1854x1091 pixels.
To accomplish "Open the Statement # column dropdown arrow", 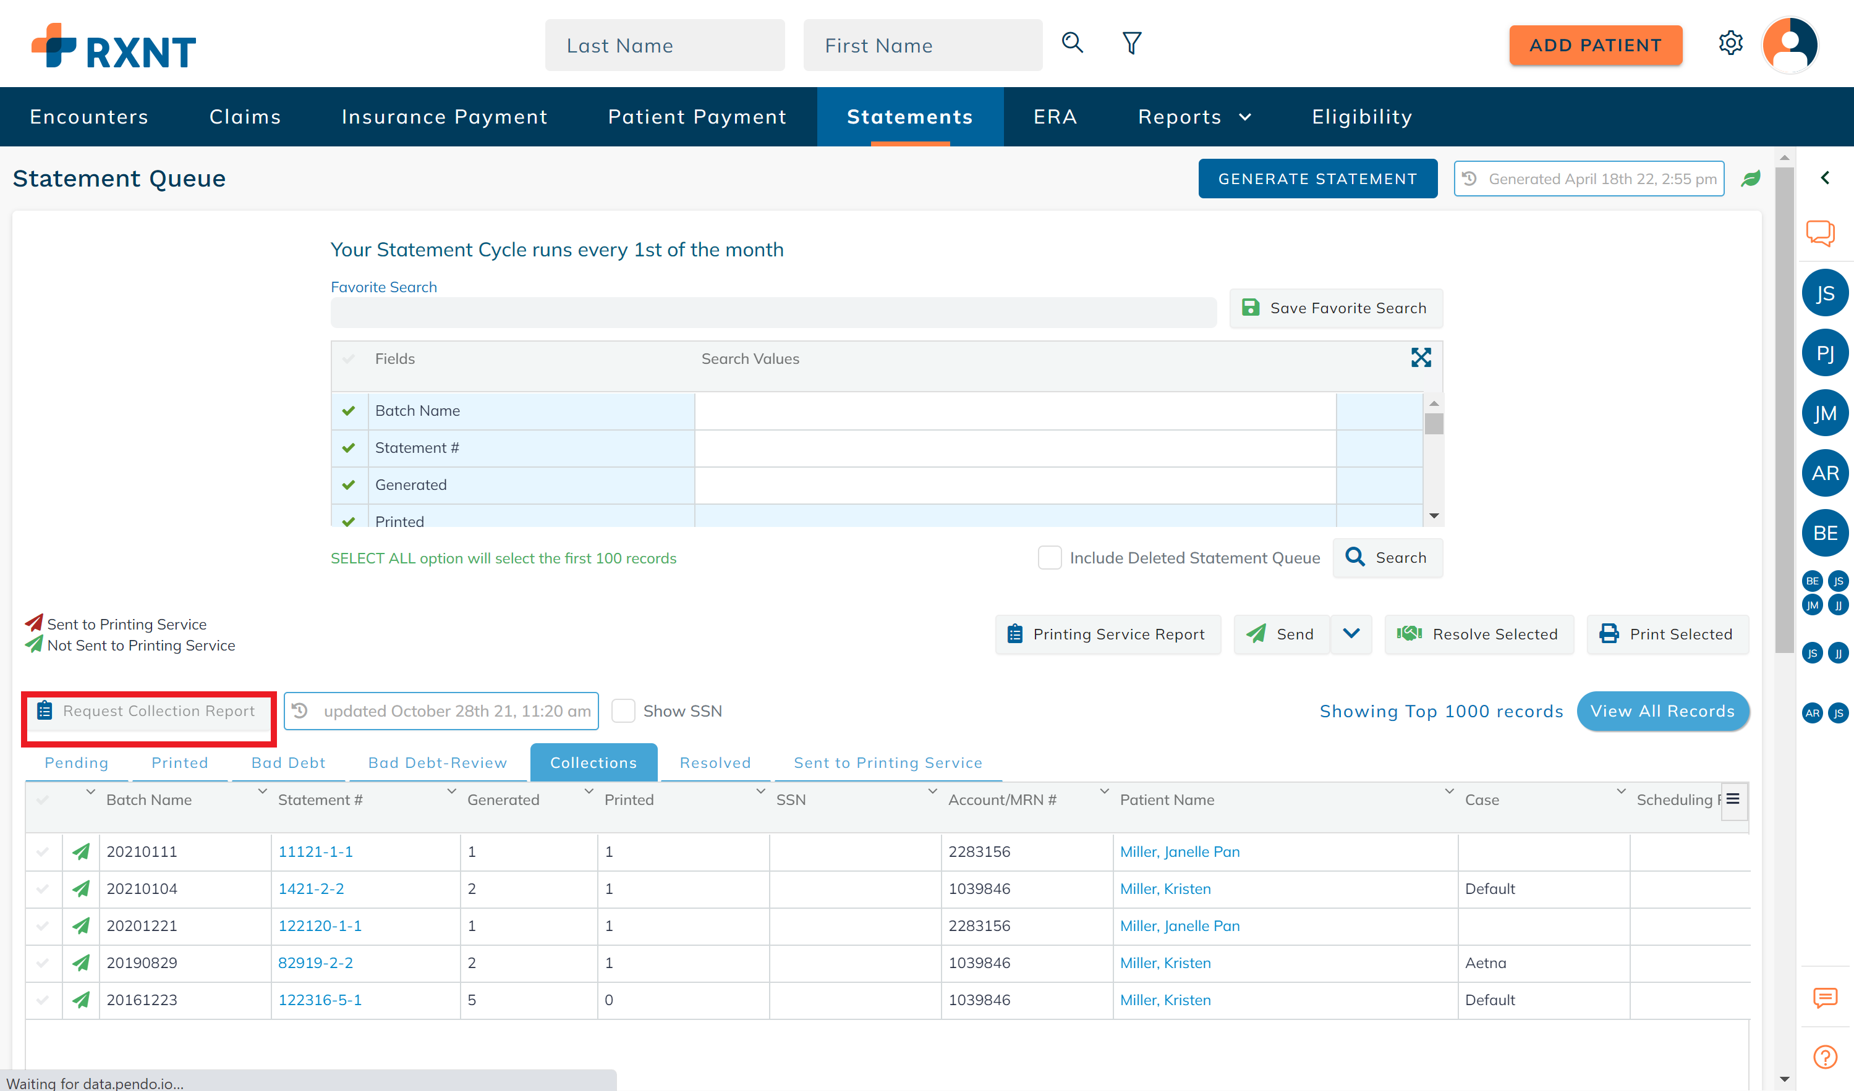I will tap(451, 791).
